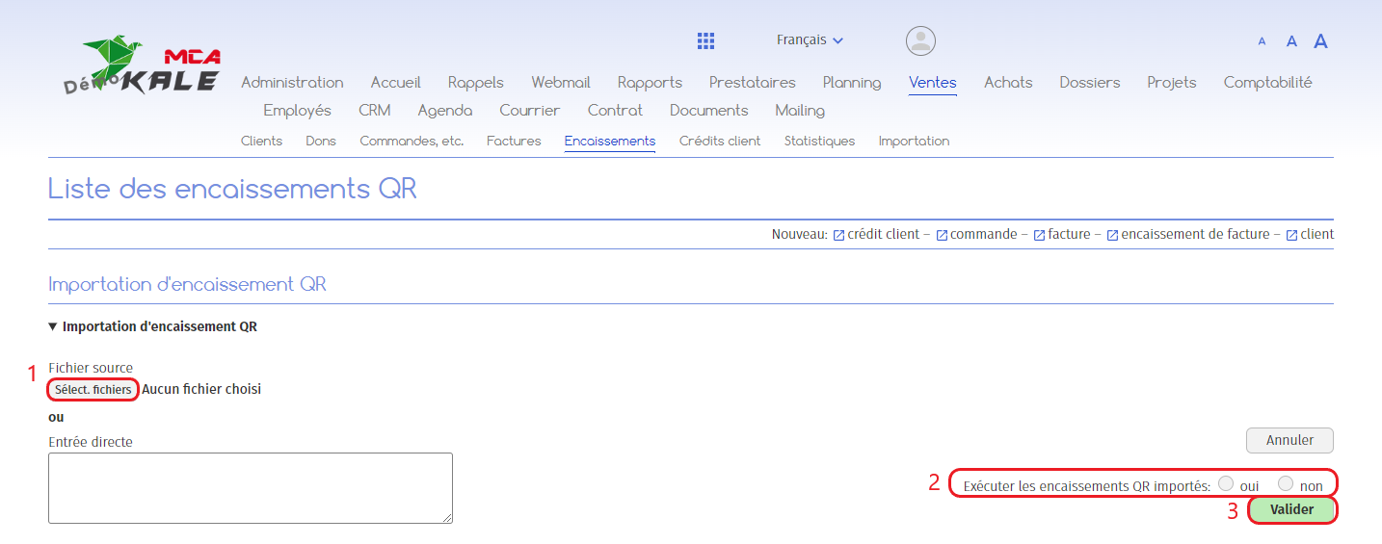Open the Contrat menu
The width and height of the screenshot is (1382, 544).
(615, 111)
